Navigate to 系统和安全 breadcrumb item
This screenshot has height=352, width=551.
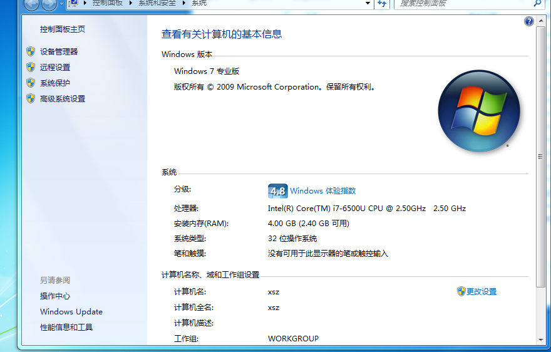(157, 3)
